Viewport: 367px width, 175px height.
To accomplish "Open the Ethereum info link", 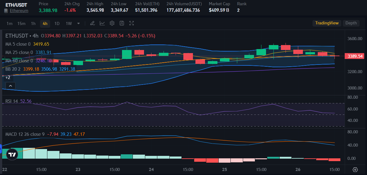I will (x=19, y=11).
